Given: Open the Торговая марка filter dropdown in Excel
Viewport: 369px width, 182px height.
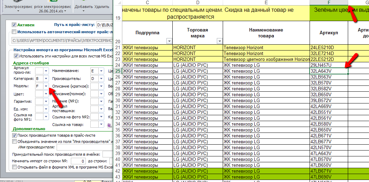Looking at the screenshot, I should pyautogui.click(x=220, y=41).
